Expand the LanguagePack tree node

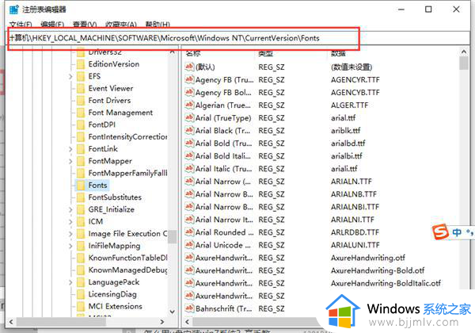click(70, 283)
